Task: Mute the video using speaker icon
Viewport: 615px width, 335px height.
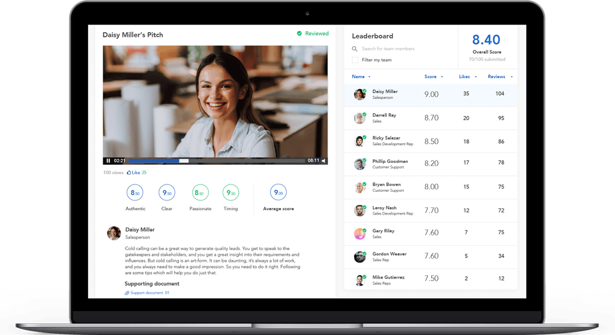Action: [323, 161]
